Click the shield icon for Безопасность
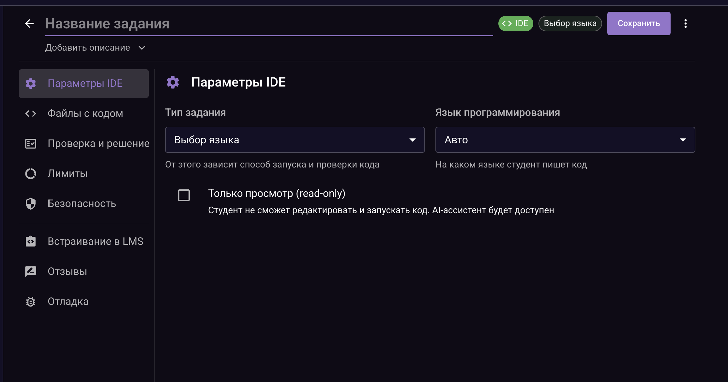728x382 pixels. 31,204
